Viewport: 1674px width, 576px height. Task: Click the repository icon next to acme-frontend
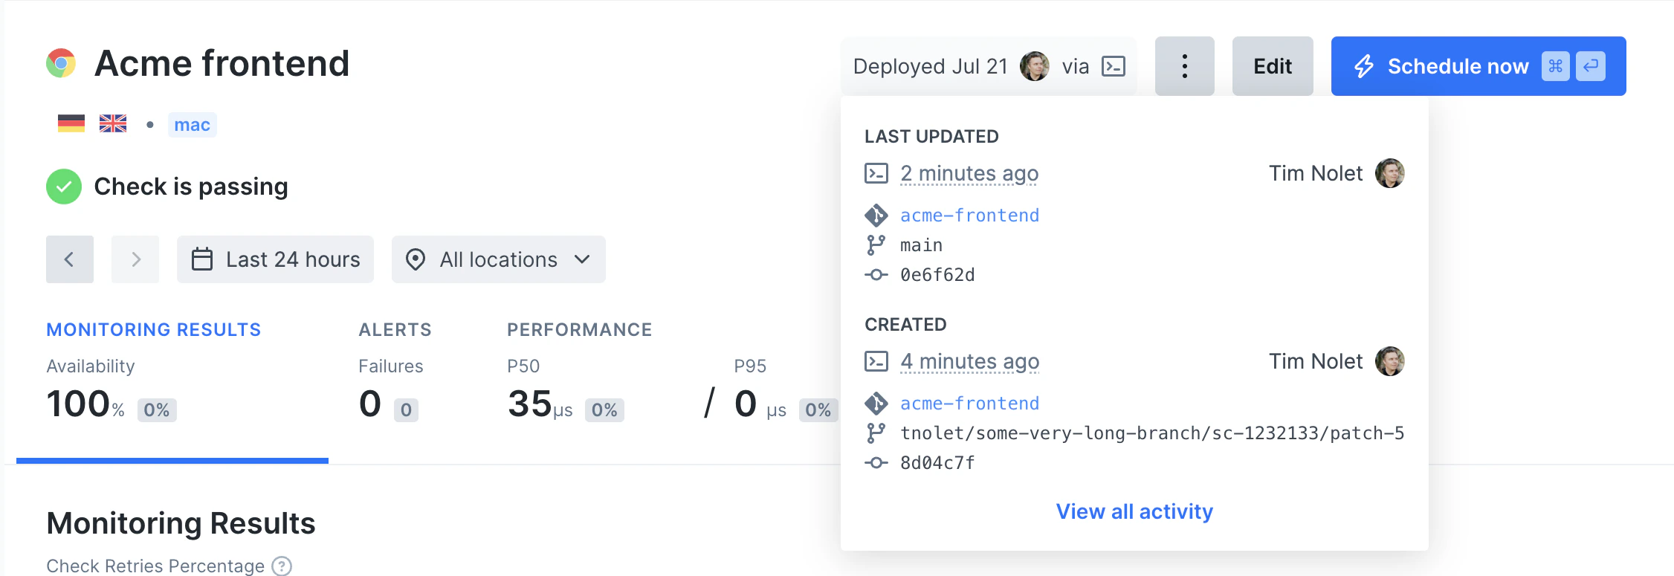click(878, 215)
